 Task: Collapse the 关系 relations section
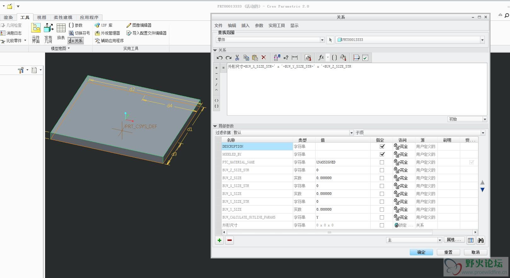pos(215,50)
